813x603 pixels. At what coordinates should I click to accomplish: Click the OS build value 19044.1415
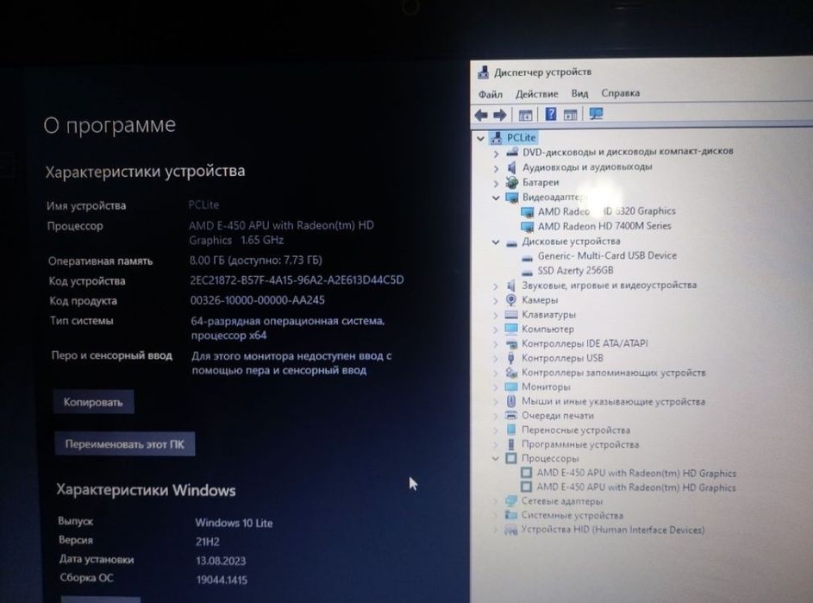(x=222, y=581)
